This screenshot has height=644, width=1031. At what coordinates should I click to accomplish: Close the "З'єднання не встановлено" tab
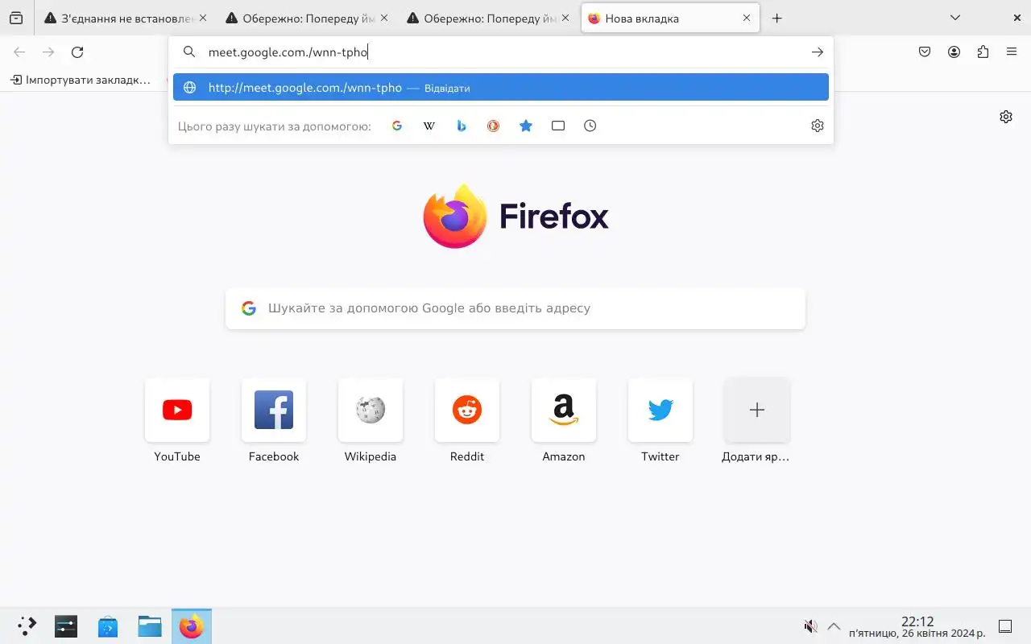click(203, 18)
